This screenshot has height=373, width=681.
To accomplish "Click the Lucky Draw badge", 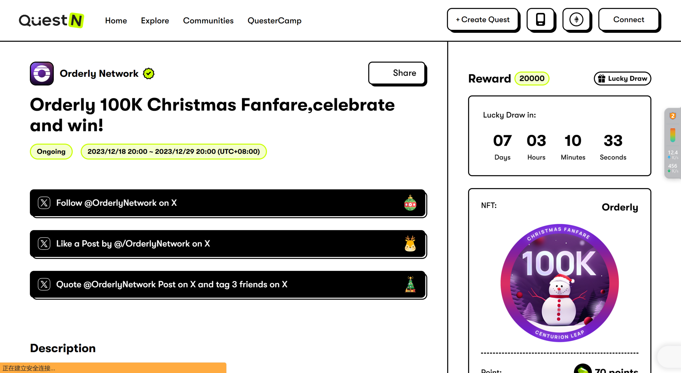I will point(622,78).
